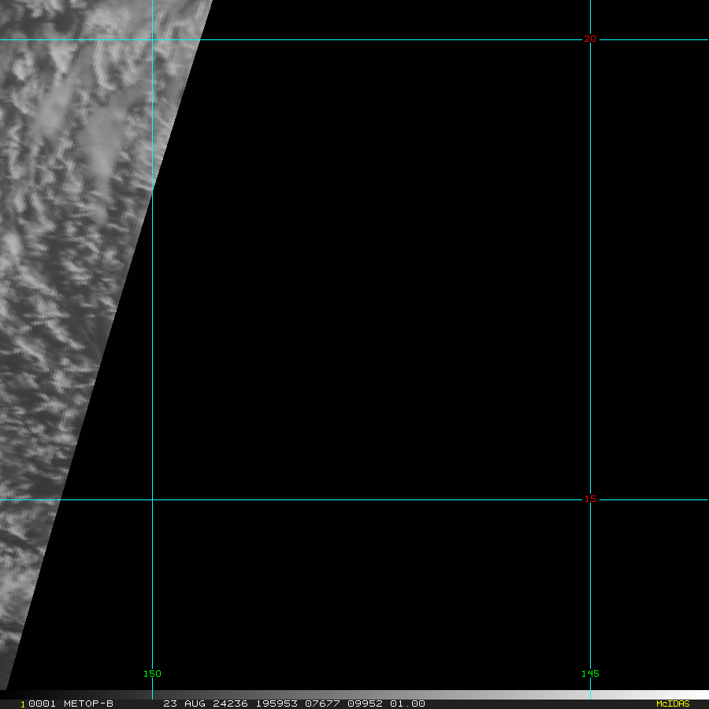
Task: Click grid intersection of 15 and 150 lines
Action: [x=152, y=499]
